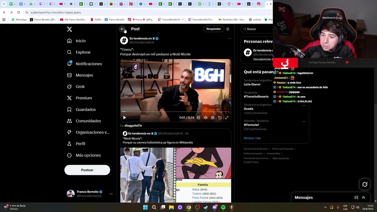The width and height of the screenshot is (377, 212).
Task: Click Mostrar más under trends
Action: tap(252, 138)
